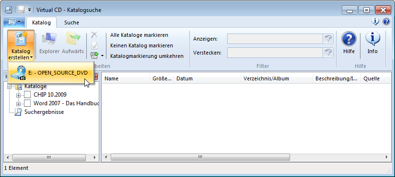The image size is (395, 177).
Task: Click the file list horizontal scrollbar thumb
Action: pyautogui.click(x=200, y=157)
